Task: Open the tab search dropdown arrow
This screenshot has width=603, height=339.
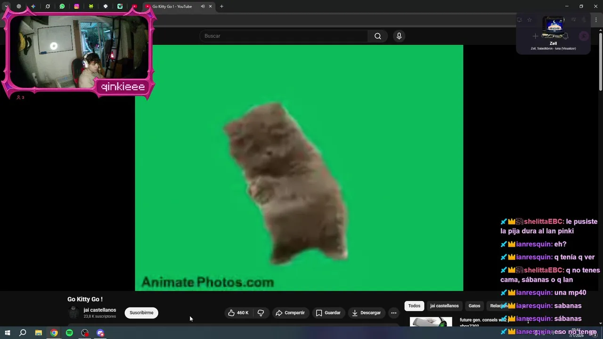Action: pos(6,7)
